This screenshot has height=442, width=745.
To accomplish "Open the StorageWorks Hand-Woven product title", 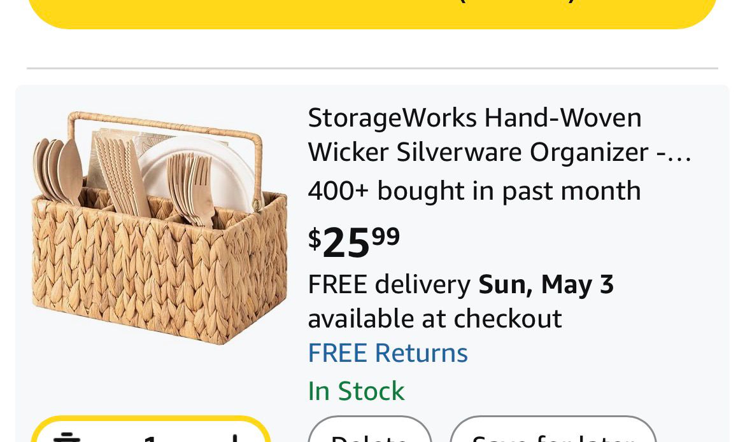I will coord(474,118).
